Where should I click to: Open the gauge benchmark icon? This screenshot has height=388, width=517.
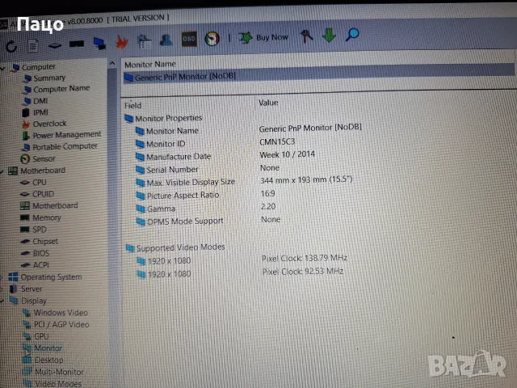coord(212,39)
